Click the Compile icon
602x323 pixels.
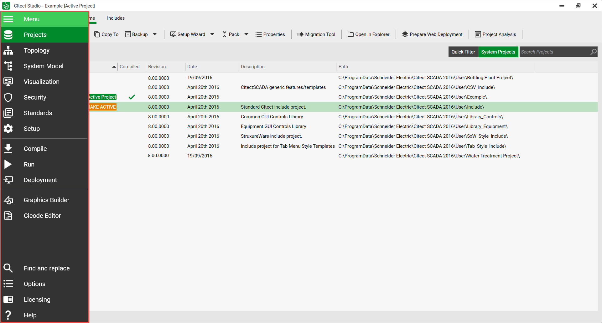click(8, 149)
